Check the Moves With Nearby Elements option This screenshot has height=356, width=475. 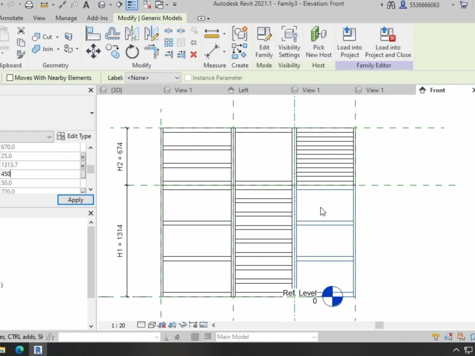pos(8,77)
